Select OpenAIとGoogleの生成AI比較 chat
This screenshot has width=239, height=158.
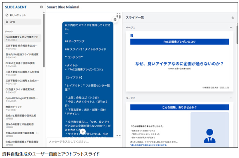pos(22,98)
